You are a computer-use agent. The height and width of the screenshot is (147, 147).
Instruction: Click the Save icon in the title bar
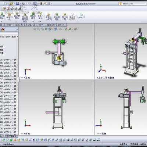(18, 4)
